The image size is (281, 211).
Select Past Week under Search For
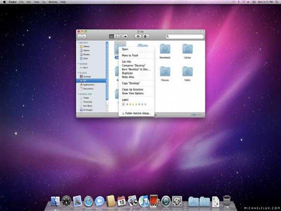pos(91,106)
